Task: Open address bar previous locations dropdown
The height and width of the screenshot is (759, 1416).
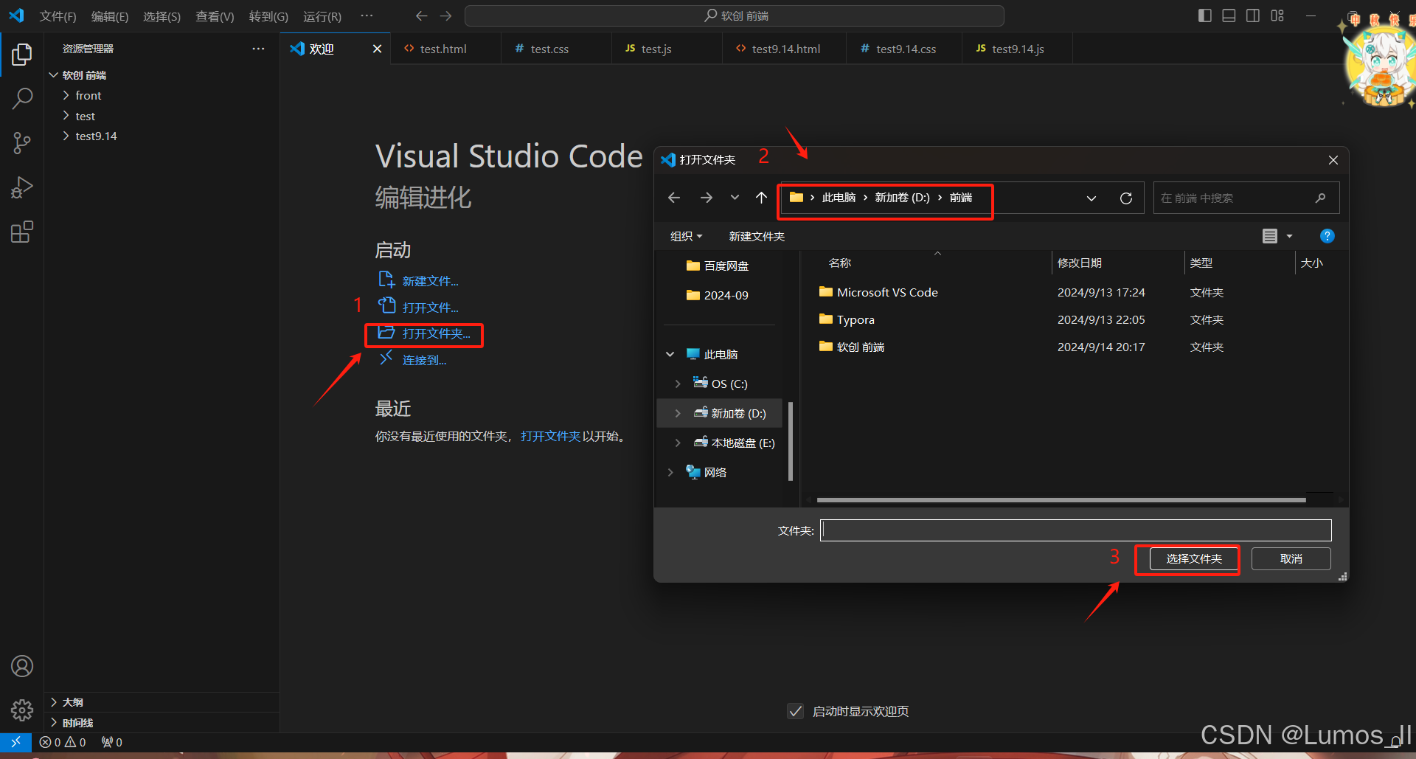Action: 1091,198
